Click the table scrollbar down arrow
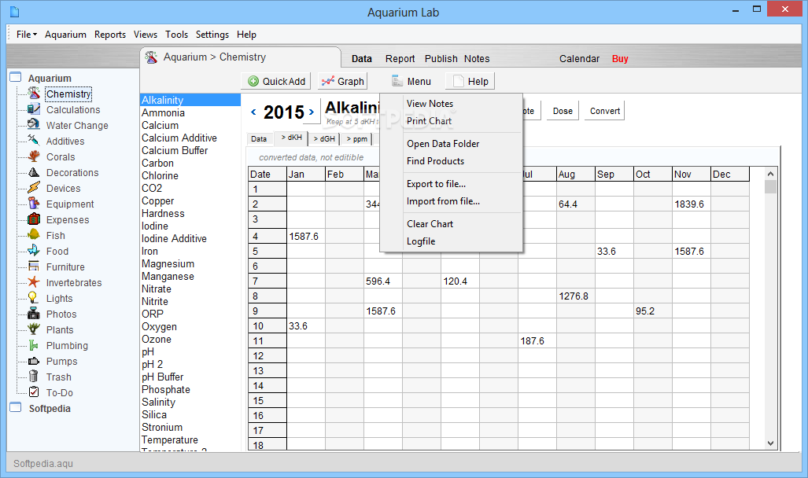 pos(770,443)
